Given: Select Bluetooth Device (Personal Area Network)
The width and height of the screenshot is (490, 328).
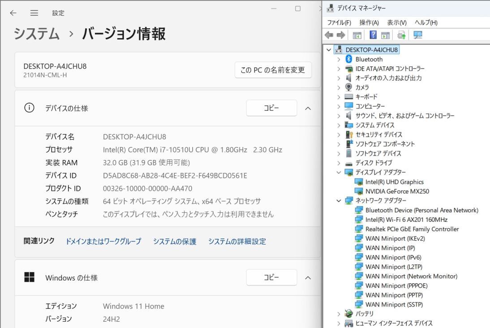Looking at the screenshot, I should tap(422, 210).
